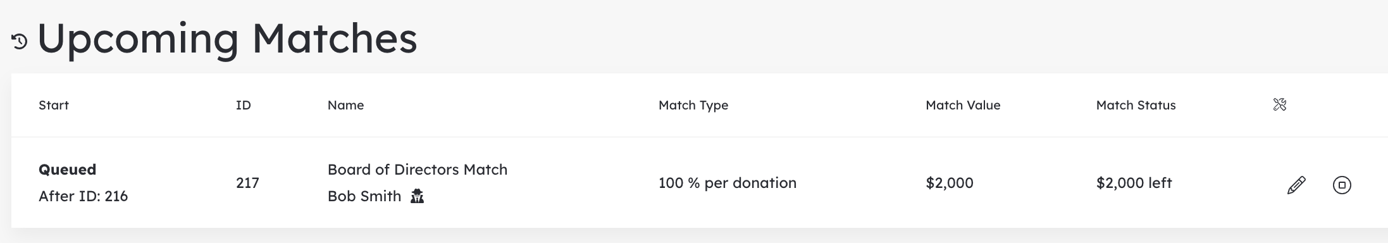
Task: Click the Upcoming Matches heading
Action: coord(228,39)
